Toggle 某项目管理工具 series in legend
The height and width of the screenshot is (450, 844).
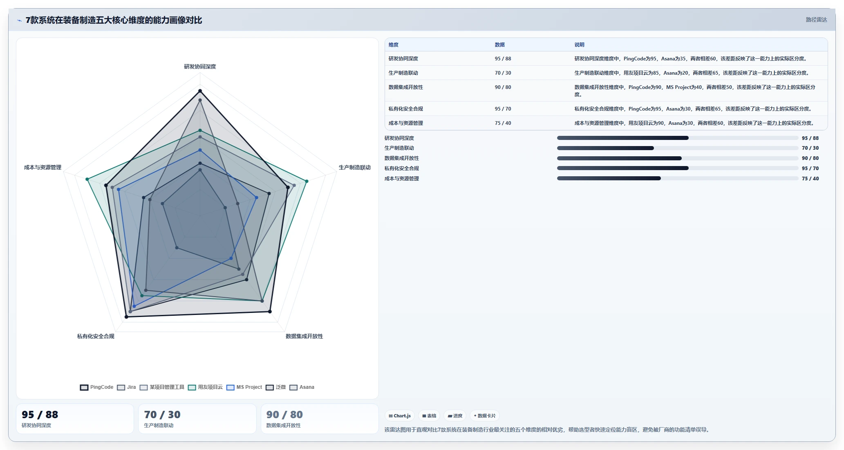coord(162,387)
